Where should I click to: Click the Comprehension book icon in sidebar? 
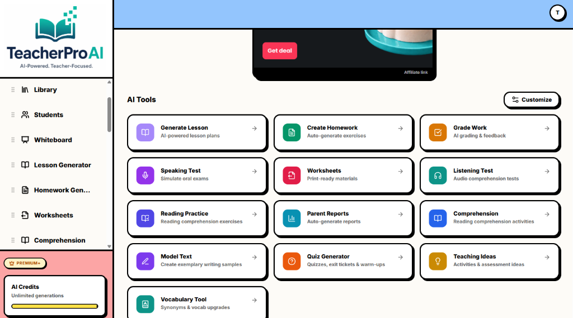(25, 240)
